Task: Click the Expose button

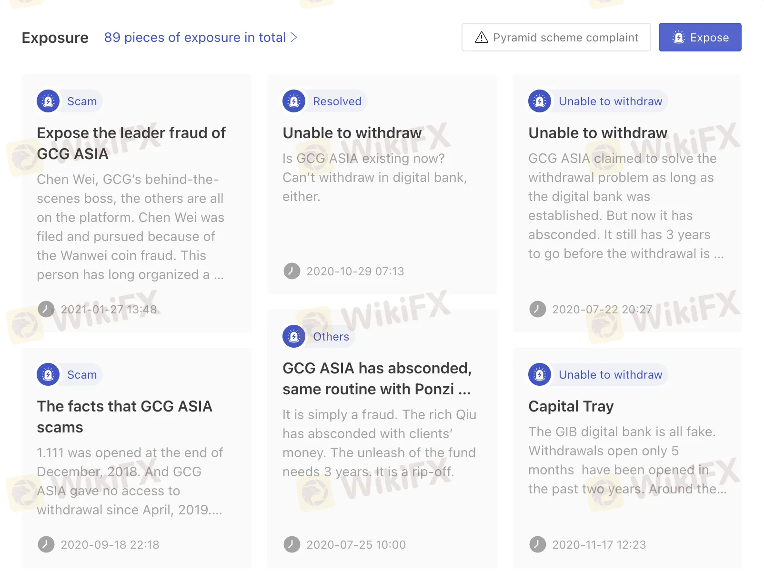Action: tap(700, 37)
